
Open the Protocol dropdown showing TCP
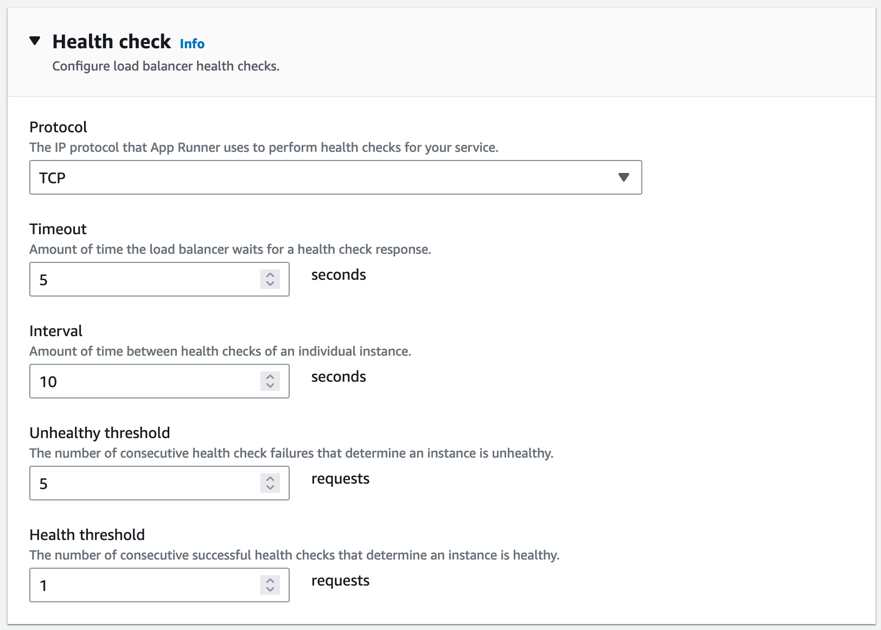(x=335, y=177)
